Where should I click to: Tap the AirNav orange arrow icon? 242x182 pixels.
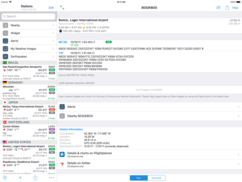(x=62, y=164)
